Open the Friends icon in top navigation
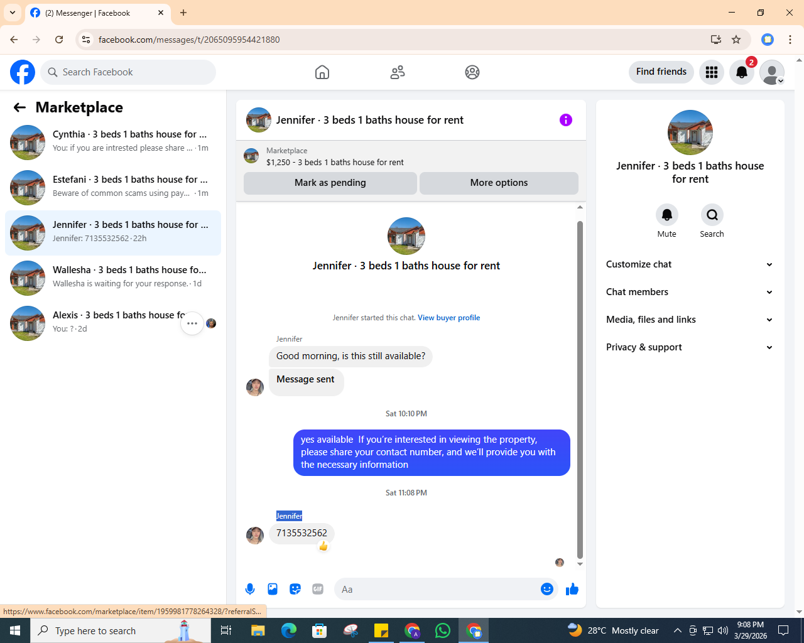The height and width of the screenshot is (643, 804). [398, 72]
